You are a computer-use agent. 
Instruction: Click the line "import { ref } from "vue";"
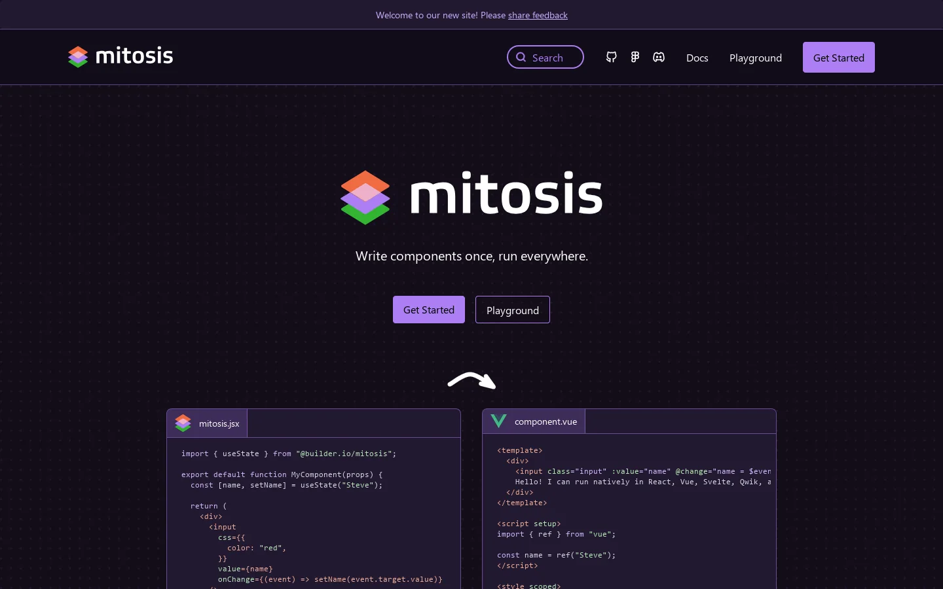point(557,534)
